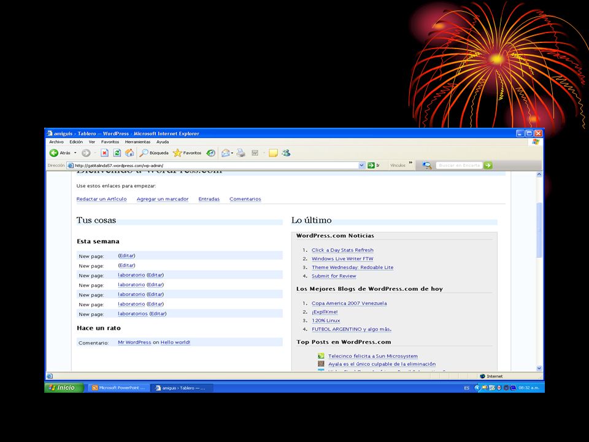Open the Ver menu

pyautogui.click(x=91, y=142)
